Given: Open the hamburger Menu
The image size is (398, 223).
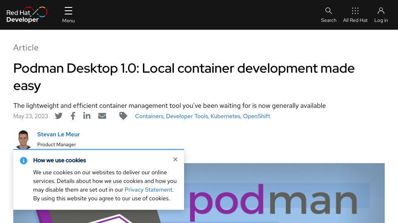Looking at the screenshot, I should 68,15.
